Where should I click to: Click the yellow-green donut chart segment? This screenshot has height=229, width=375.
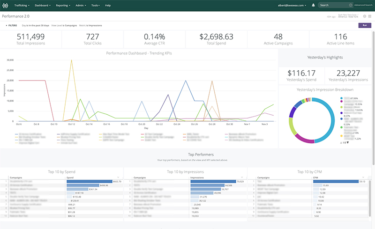coord(292,126)
